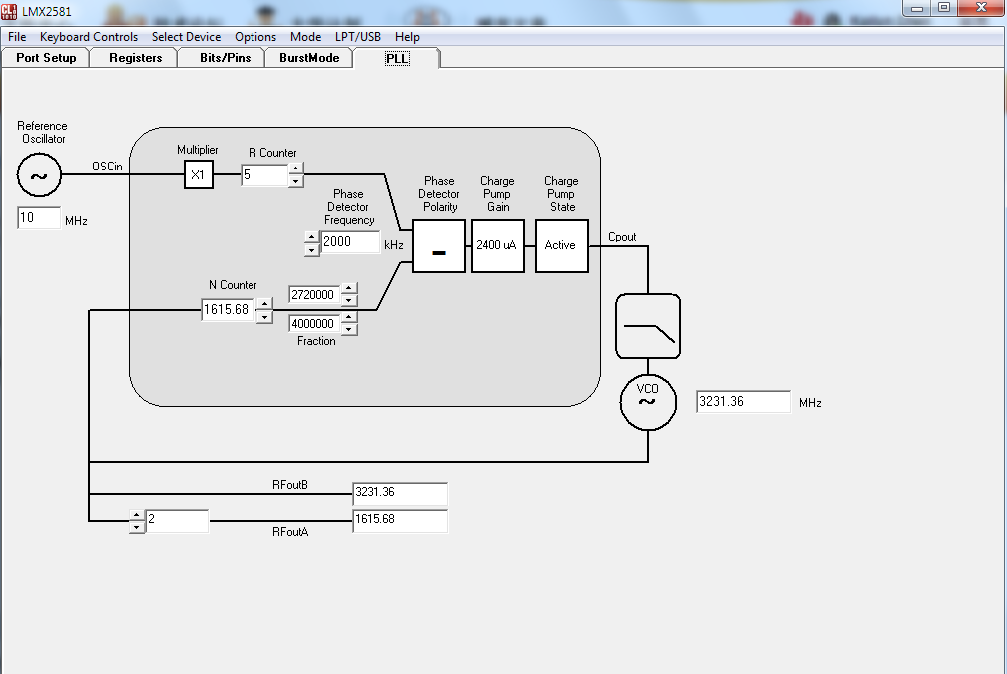Increase the fraction denominator 4000000

pyautogui.click(x=348, y=317)
